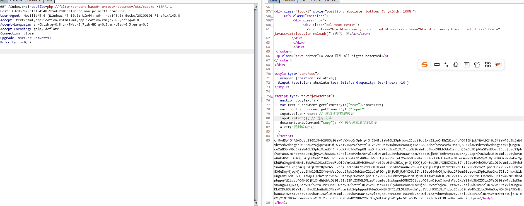
Task: Open the toolbox grid icon in IME bar
Action: 488,65
